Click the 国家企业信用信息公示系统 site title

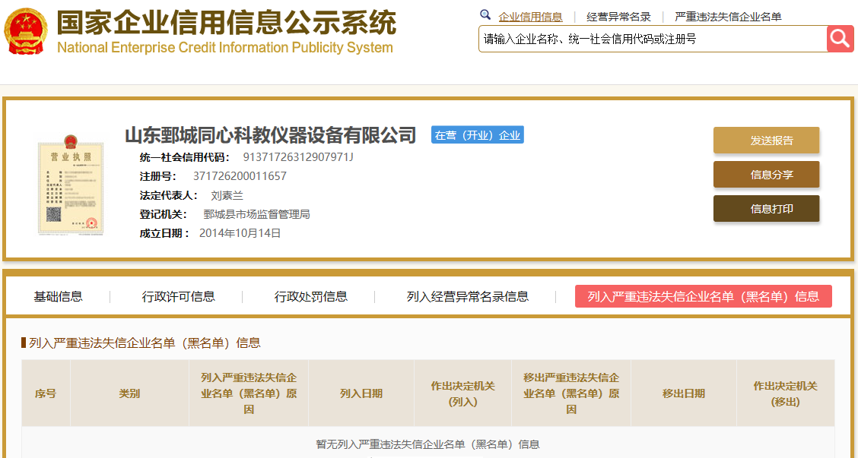click(x=226, y=23)
